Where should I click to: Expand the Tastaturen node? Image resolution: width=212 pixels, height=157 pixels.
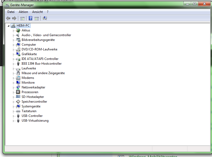13,111
